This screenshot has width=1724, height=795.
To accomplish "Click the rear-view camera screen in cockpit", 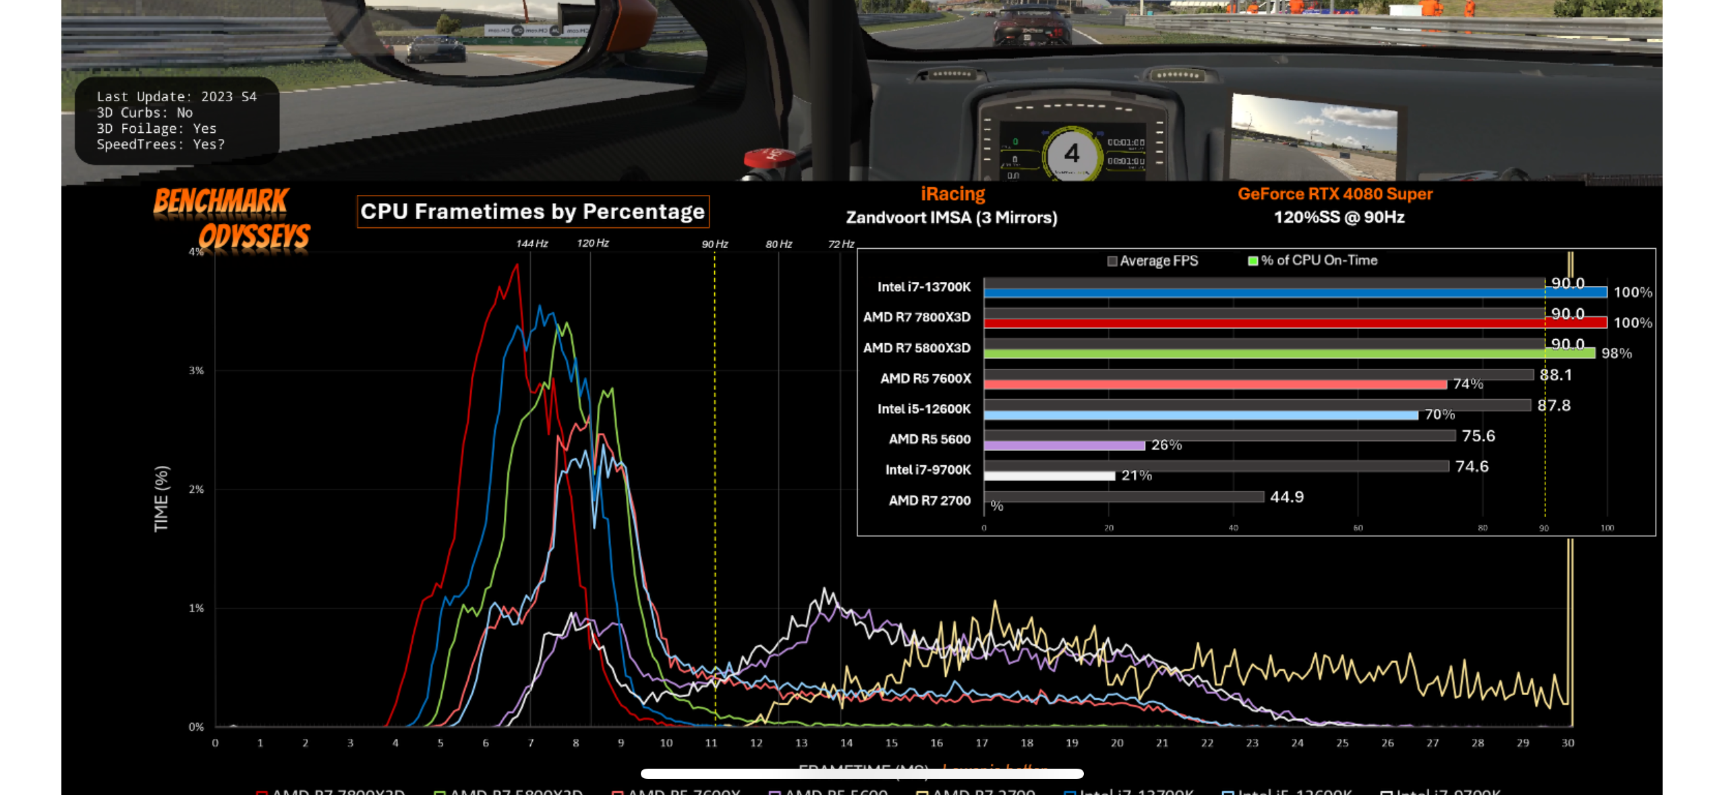I will (1313, 137).
